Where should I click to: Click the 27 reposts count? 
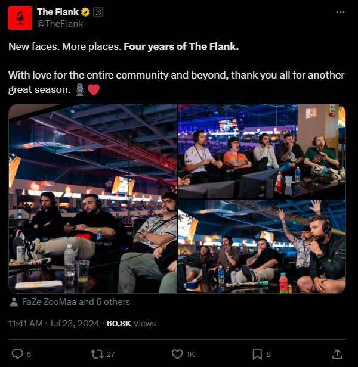click(x=110, y=354)
